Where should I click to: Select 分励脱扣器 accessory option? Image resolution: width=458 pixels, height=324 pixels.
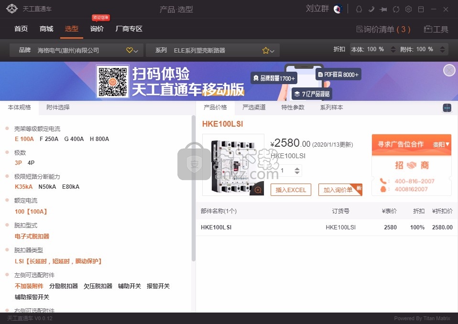[64, 286]
